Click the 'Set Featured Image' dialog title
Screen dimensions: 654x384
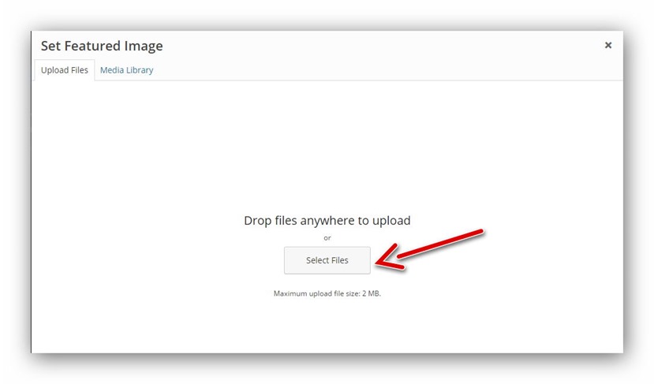(x=102, y=46)
